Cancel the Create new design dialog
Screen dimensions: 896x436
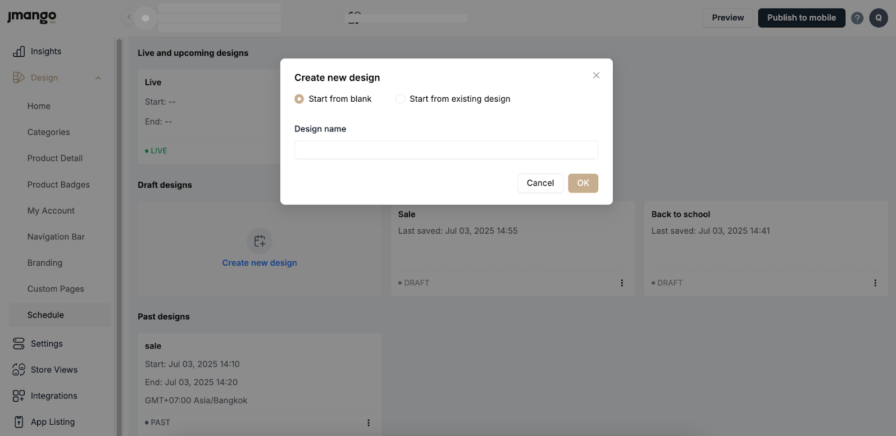540,183
